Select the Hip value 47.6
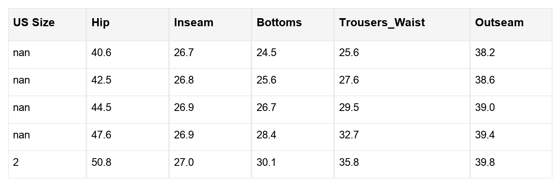Image resolution: width=560 pixels, height=186 pixels. point(101,135)
